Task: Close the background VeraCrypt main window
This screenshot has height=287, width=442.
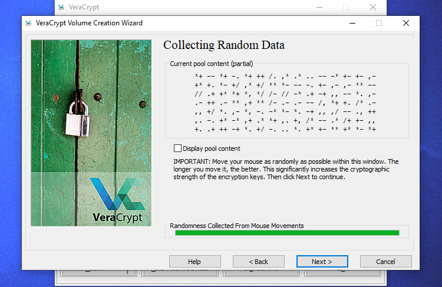Action: pos(372,7)
